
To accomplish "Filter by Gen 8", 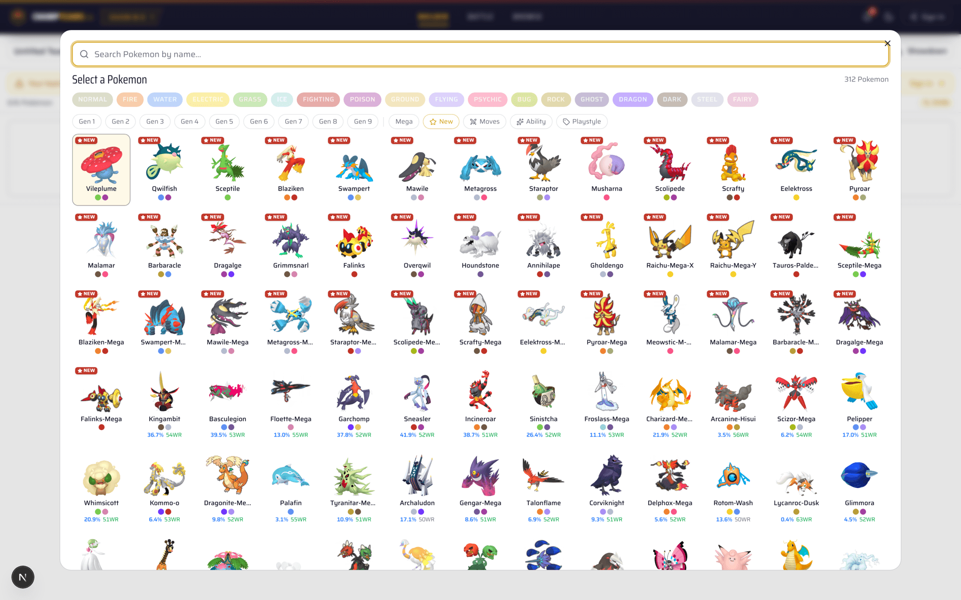I will point(328,121).
